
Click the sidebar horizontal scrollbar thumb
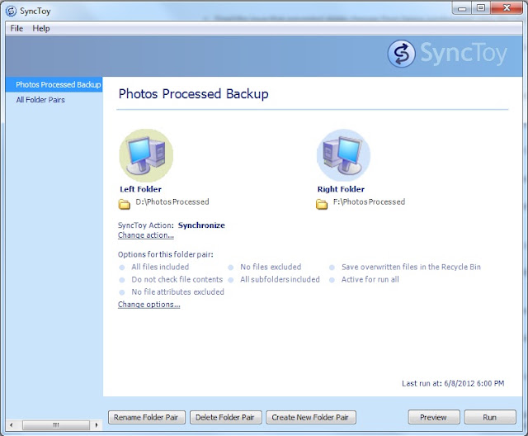click(x=56, y=425)
